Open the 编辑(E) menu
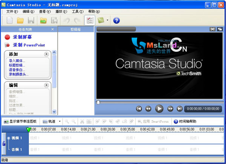The image size is (226, 164). click(x=28, y=12)
